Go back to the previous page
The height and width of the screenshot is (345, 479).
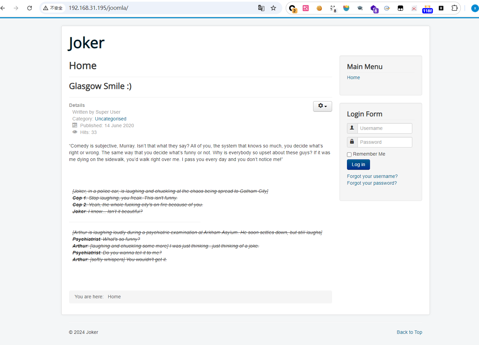(x=3, y=8)
